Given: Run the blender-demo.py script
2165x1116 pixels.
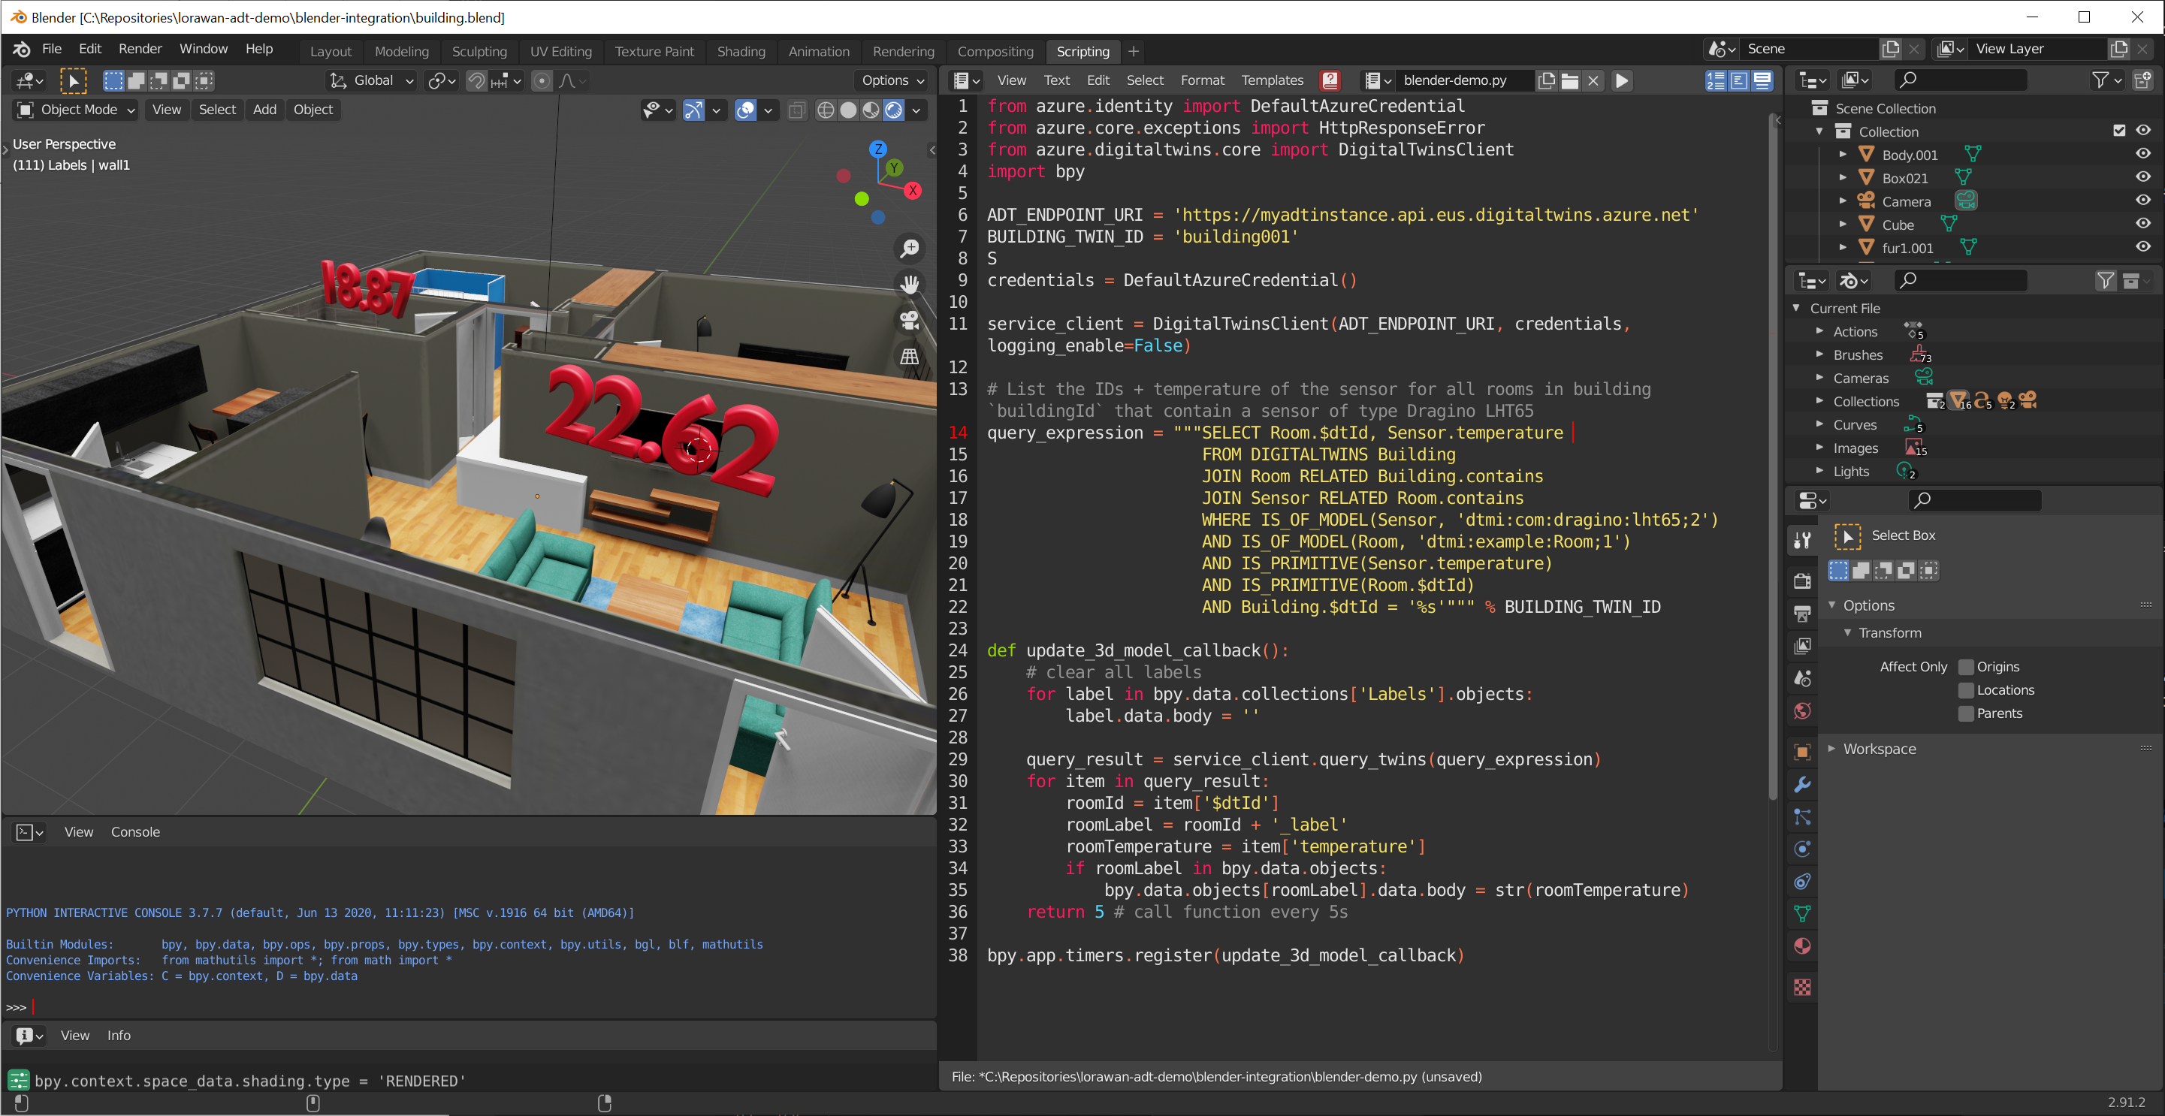Looking at the screenshot, I should click(1622, 80).
